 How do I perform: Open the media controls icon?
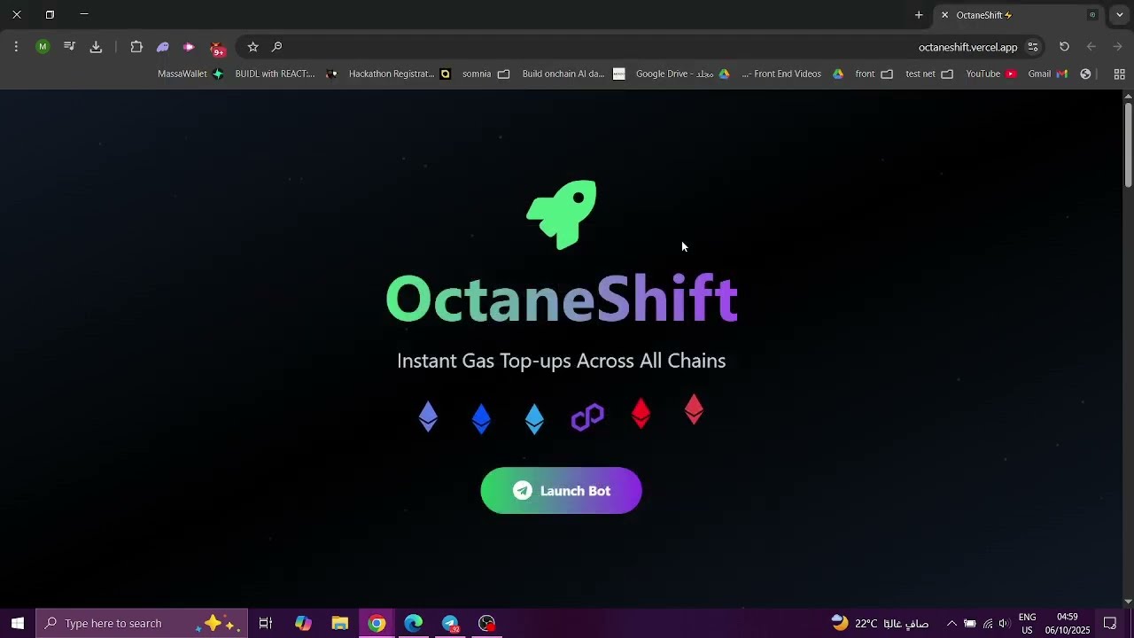69,47
